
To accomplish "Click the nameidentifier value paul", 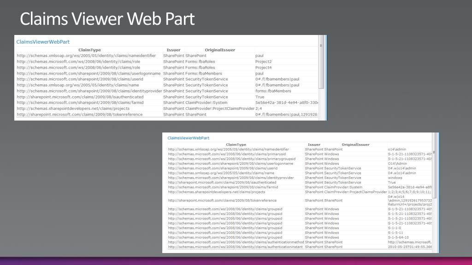I will pyautogui.click(x=259, y=56).
